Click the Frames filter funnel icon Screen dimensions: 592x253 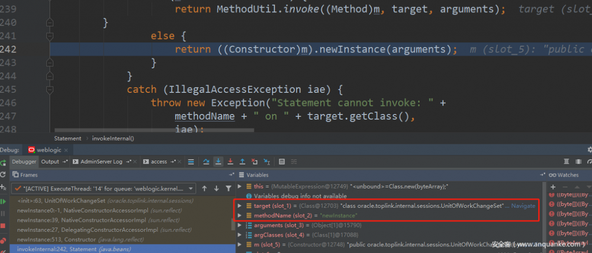point(229,188)
